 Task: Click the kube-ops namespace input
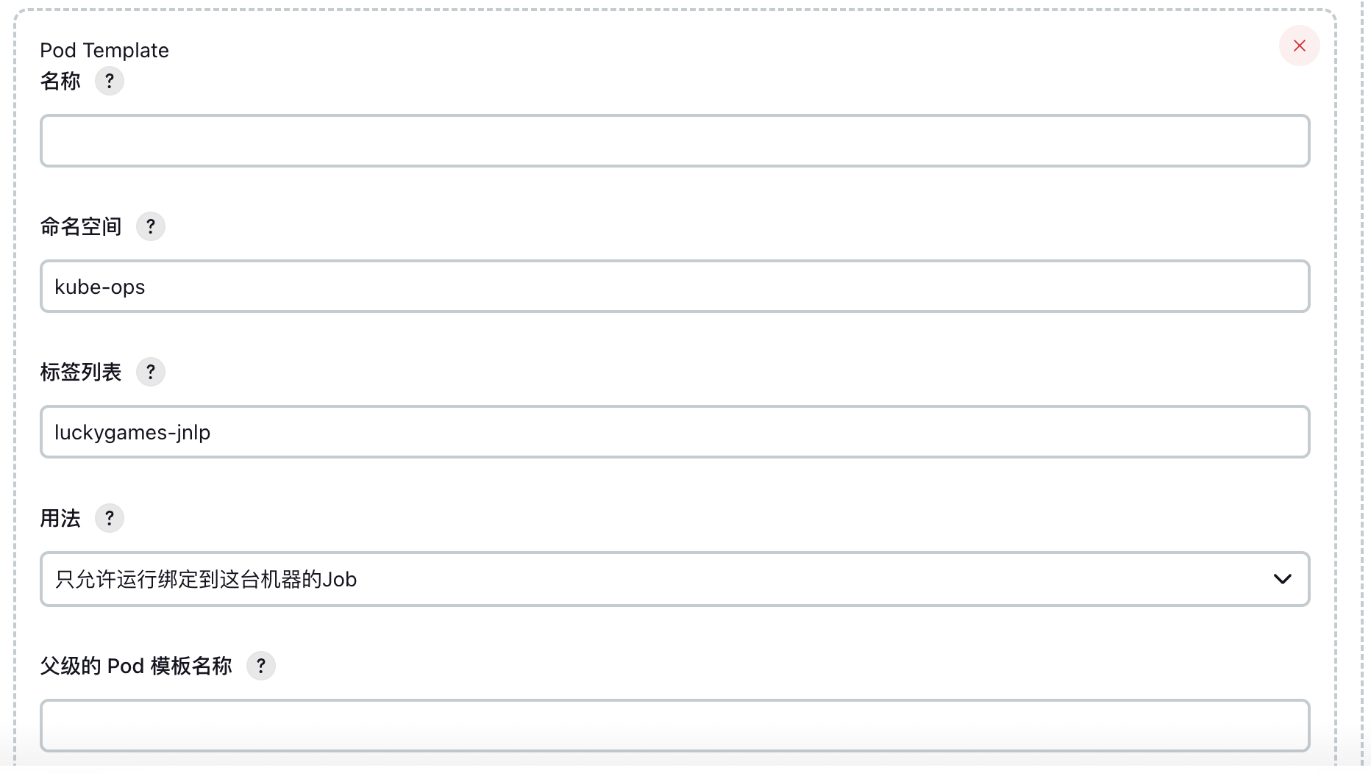point(675,287)
